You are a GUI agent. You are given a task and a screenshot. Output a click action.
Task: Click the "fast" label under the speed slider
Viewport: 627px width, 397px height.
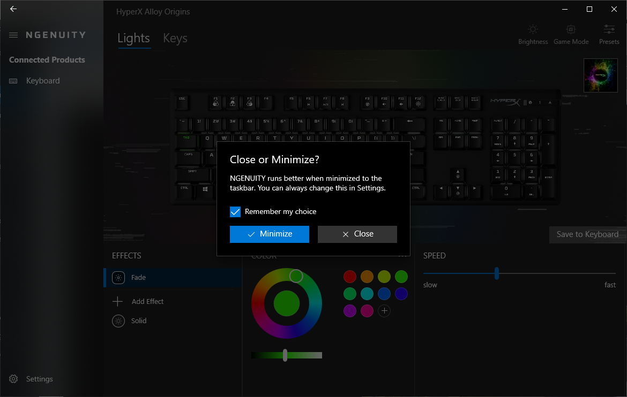tap(610, 285)
